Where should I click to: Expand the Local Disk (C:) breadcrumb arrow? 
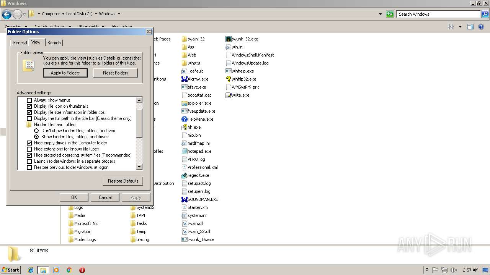[x=96, y=14]
